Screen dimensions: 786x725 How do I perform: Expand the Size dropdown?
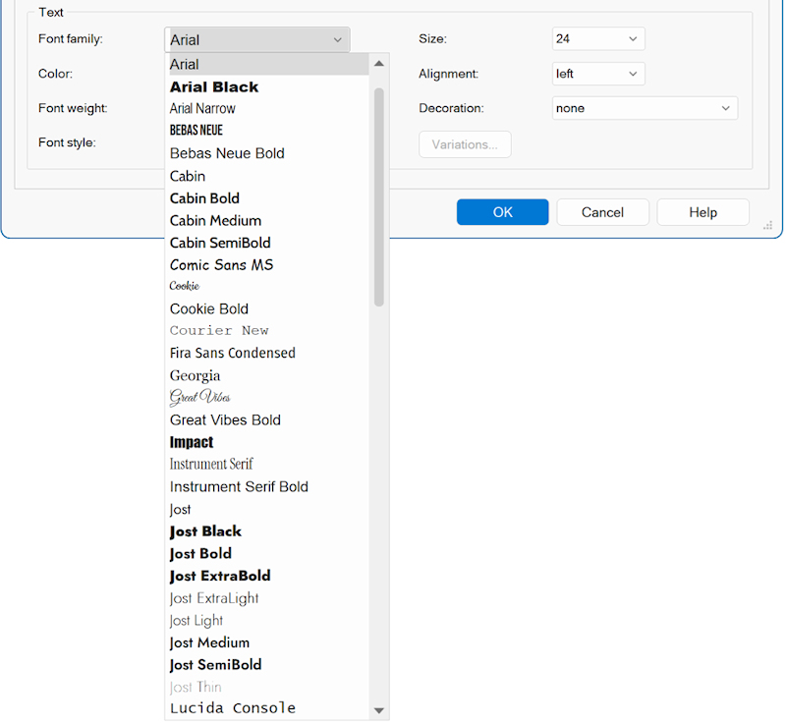(598, 39)
